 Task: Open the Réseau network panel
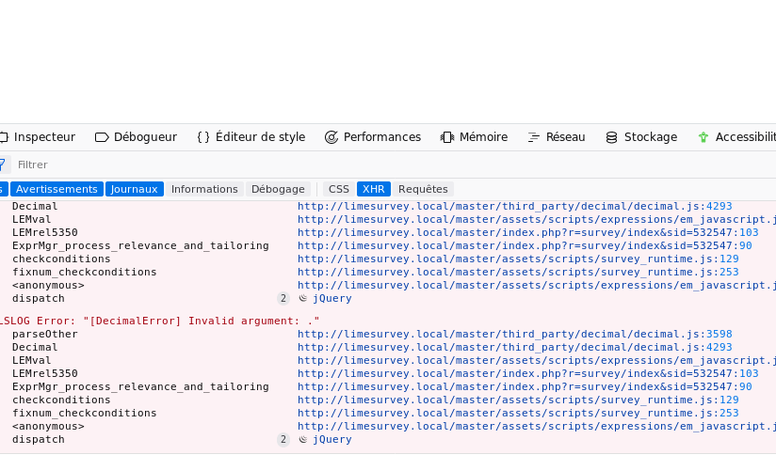[557, 137]
